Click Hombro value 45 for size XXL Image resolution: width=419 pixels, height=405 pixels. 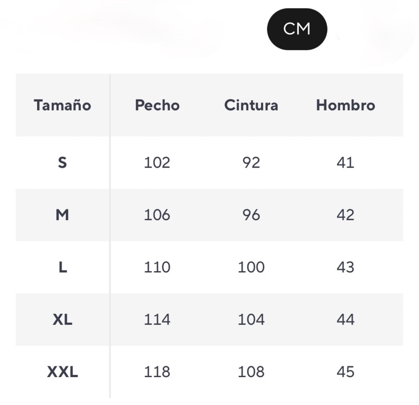point(345,372)
